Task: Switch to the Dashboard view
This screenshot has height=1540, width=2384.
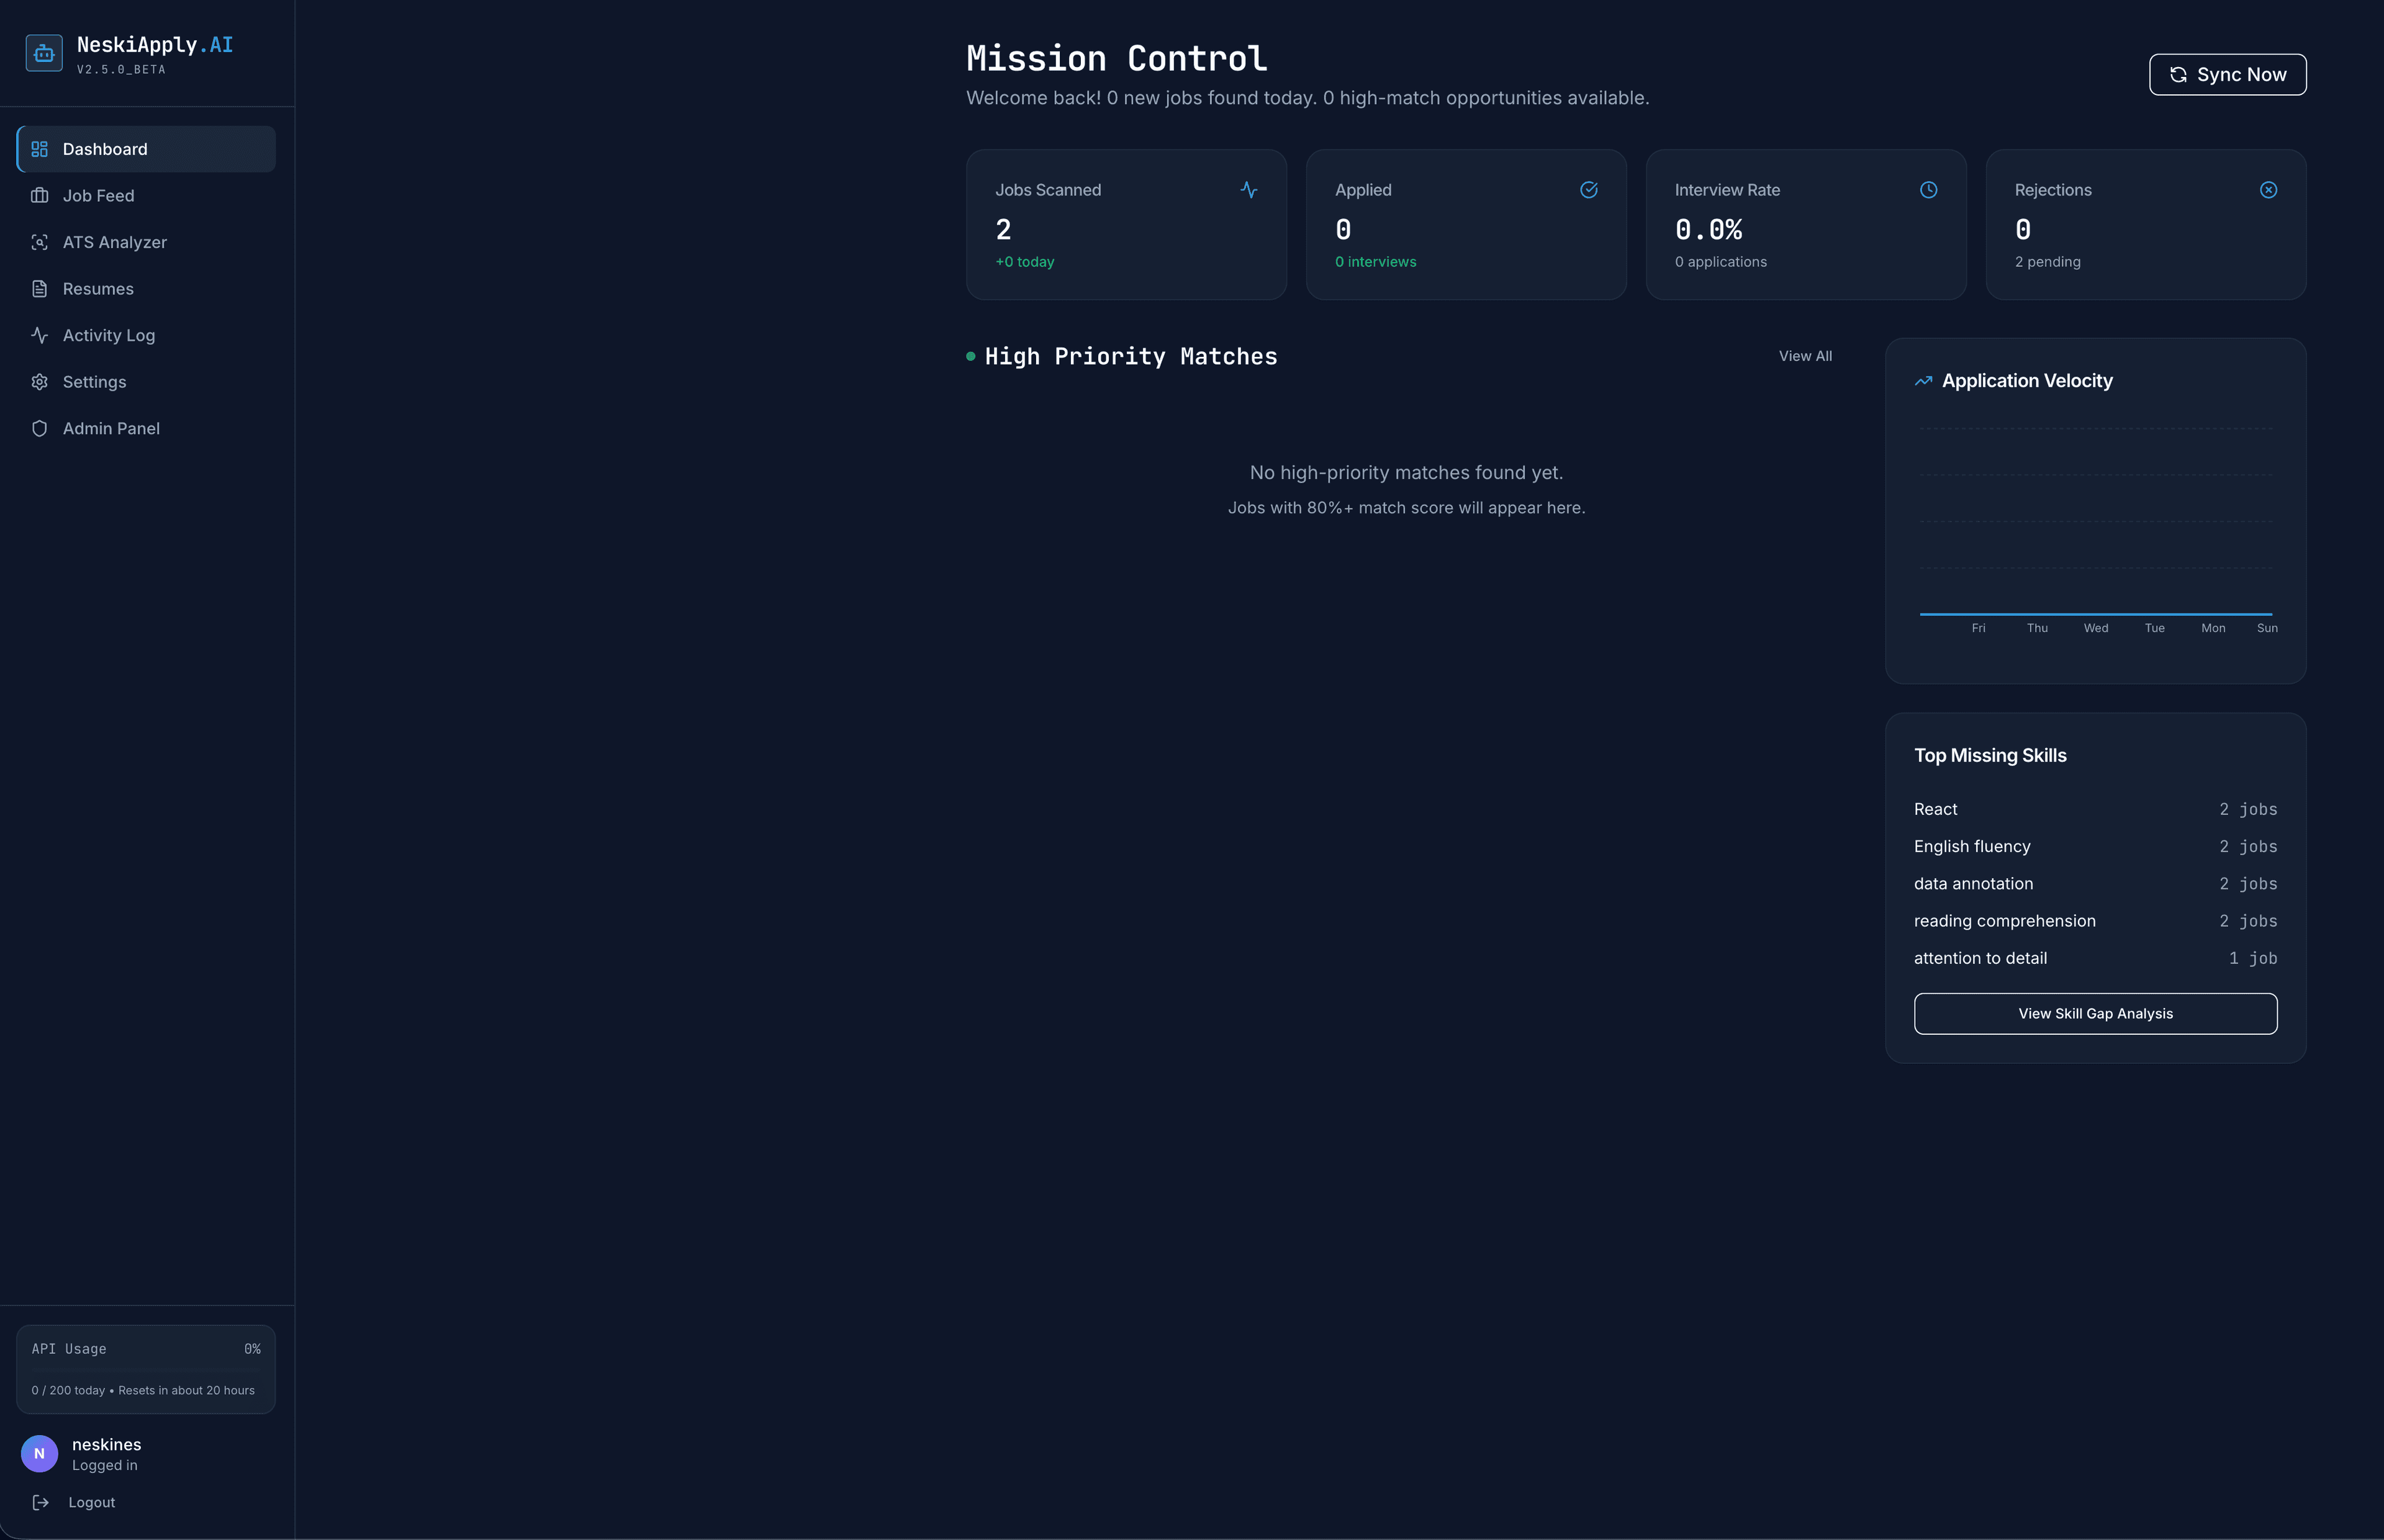Action: pos(104,148)
